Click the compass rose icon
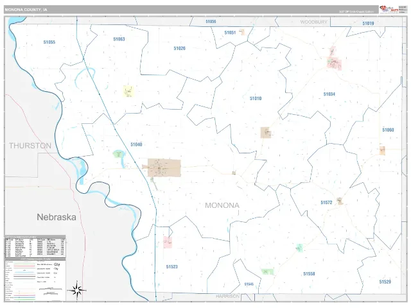411x308 pixels. (76, 290)
